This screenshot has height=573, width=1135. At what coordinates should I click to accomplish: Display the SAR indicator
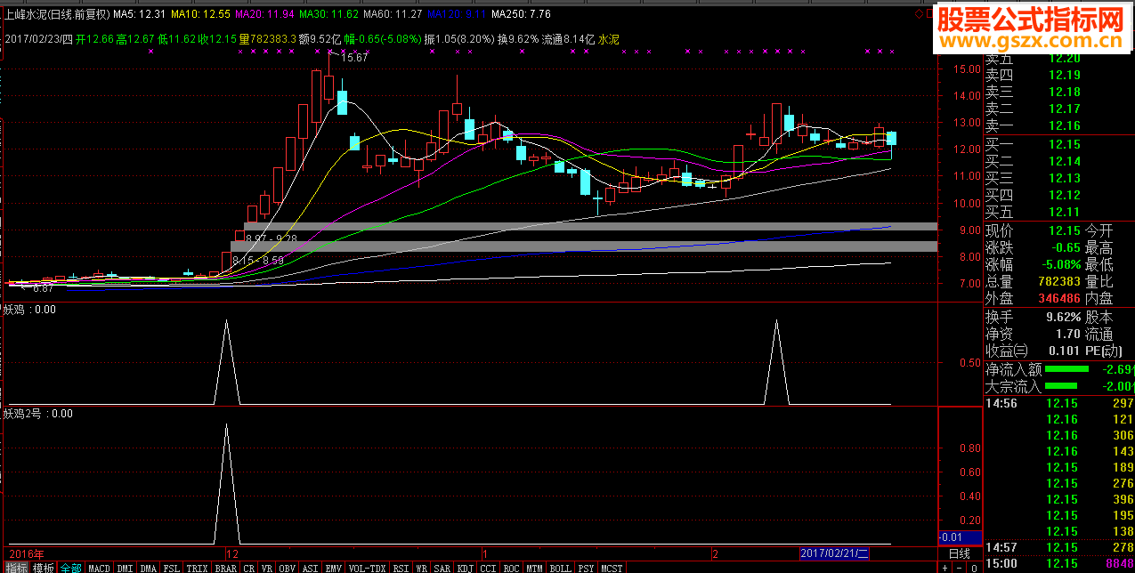(442, 567)
